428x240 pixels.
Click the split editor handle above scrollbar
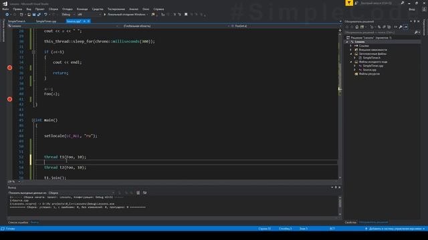(x=340, y=30)
